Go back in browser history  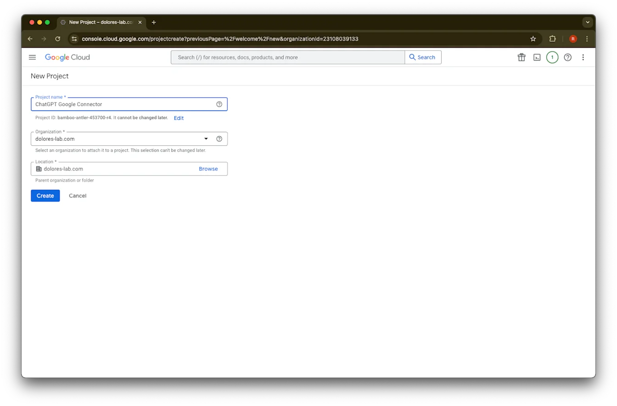30,39
